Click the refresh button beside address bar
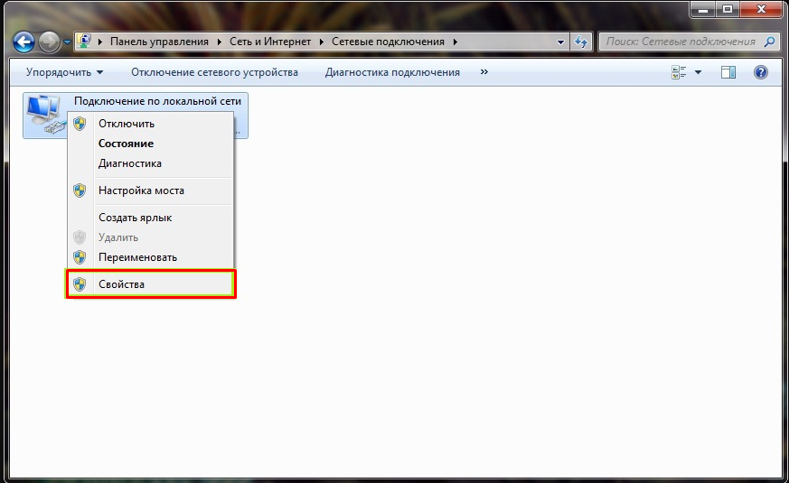 click(x=582, y=42)
